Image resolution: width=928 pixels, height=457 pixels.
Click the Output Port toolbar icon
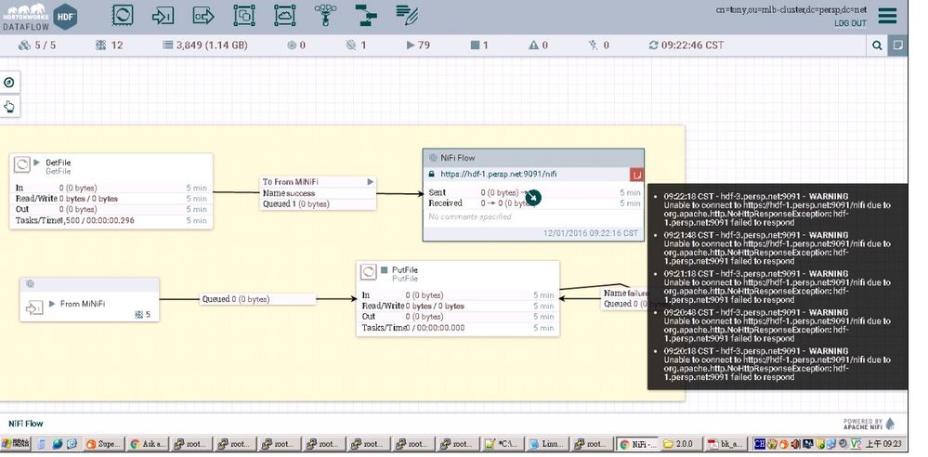203,16
